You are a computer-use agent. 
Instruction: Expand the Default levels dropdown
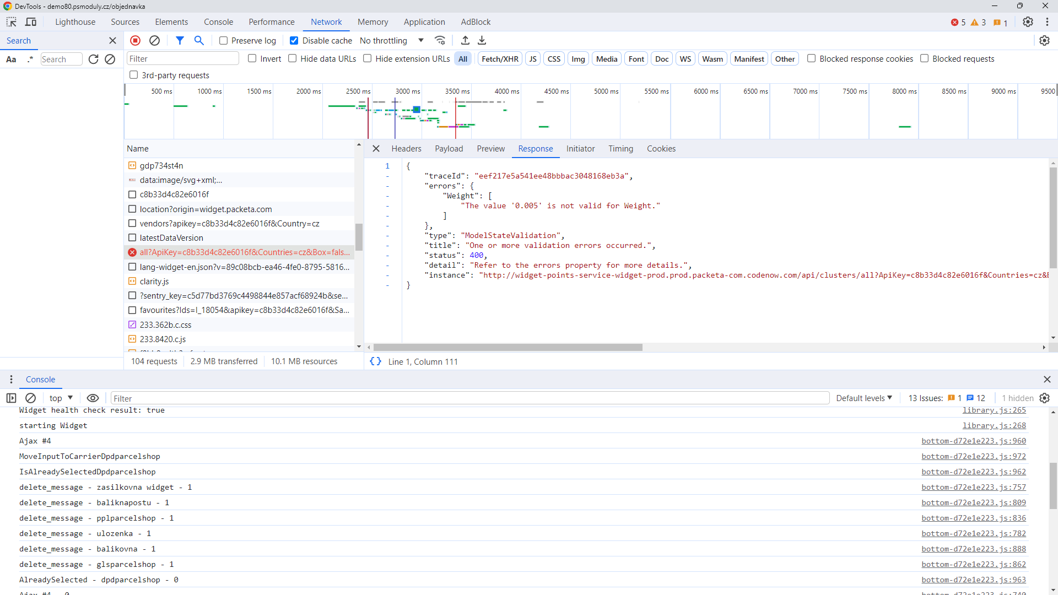(x=863, y=398)
